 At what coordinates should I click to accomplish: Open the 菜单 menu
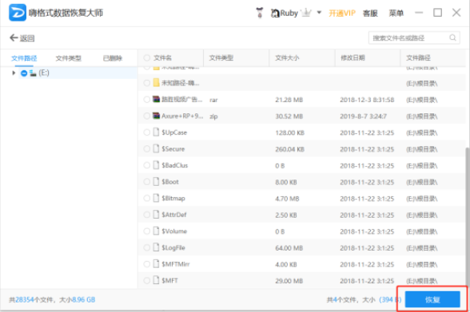pyautogui.click(x=396, y=13)
